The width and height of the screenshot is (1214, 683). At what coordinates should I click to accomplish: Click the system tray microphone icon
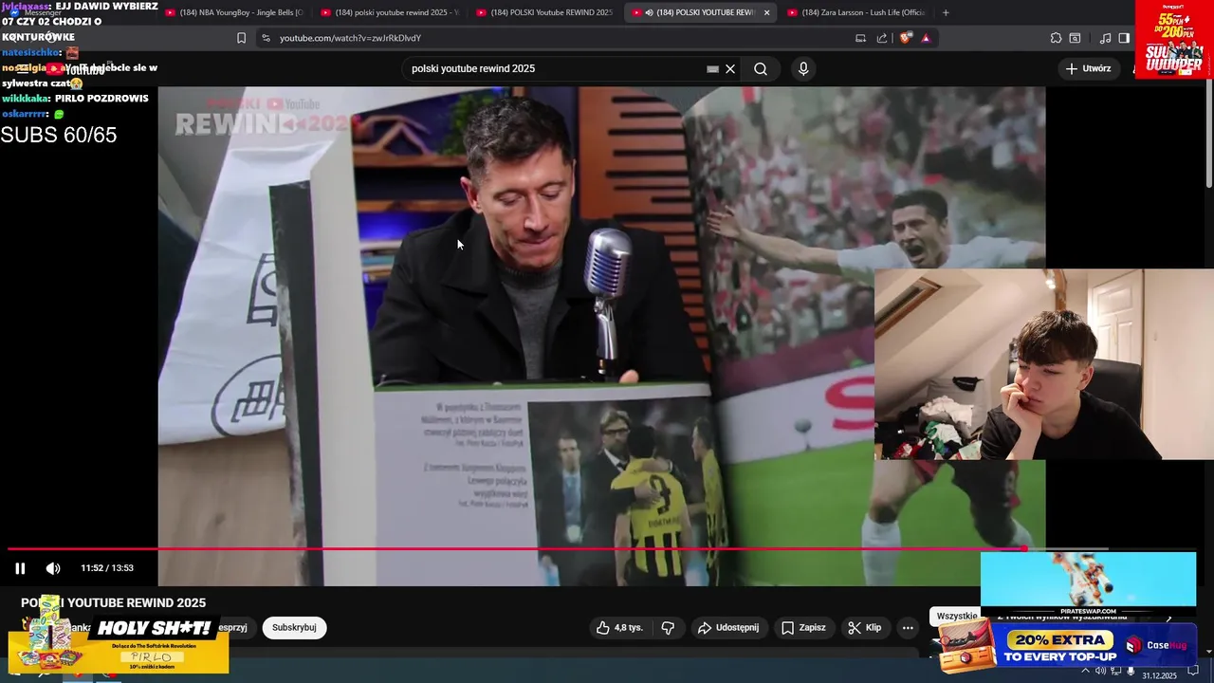[1131, 672]
